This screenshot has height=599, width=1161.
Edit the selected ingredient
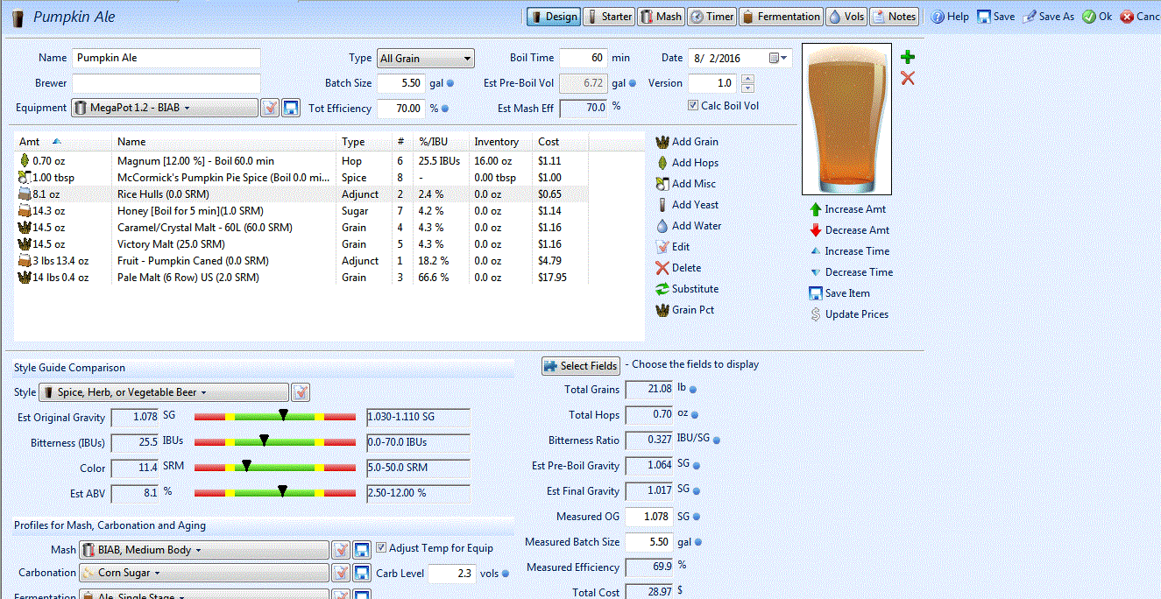pos(673,247)
